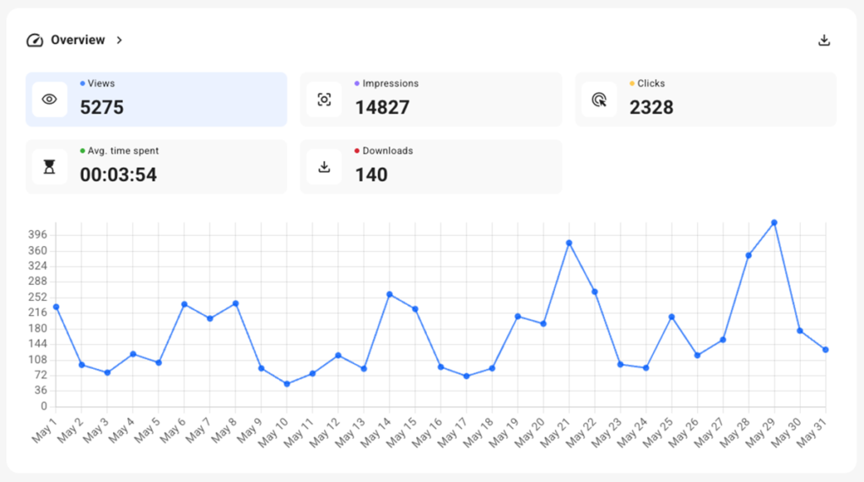Click the May 19 data point
Viewport: 864px width, 482px height.
[518, 316]
